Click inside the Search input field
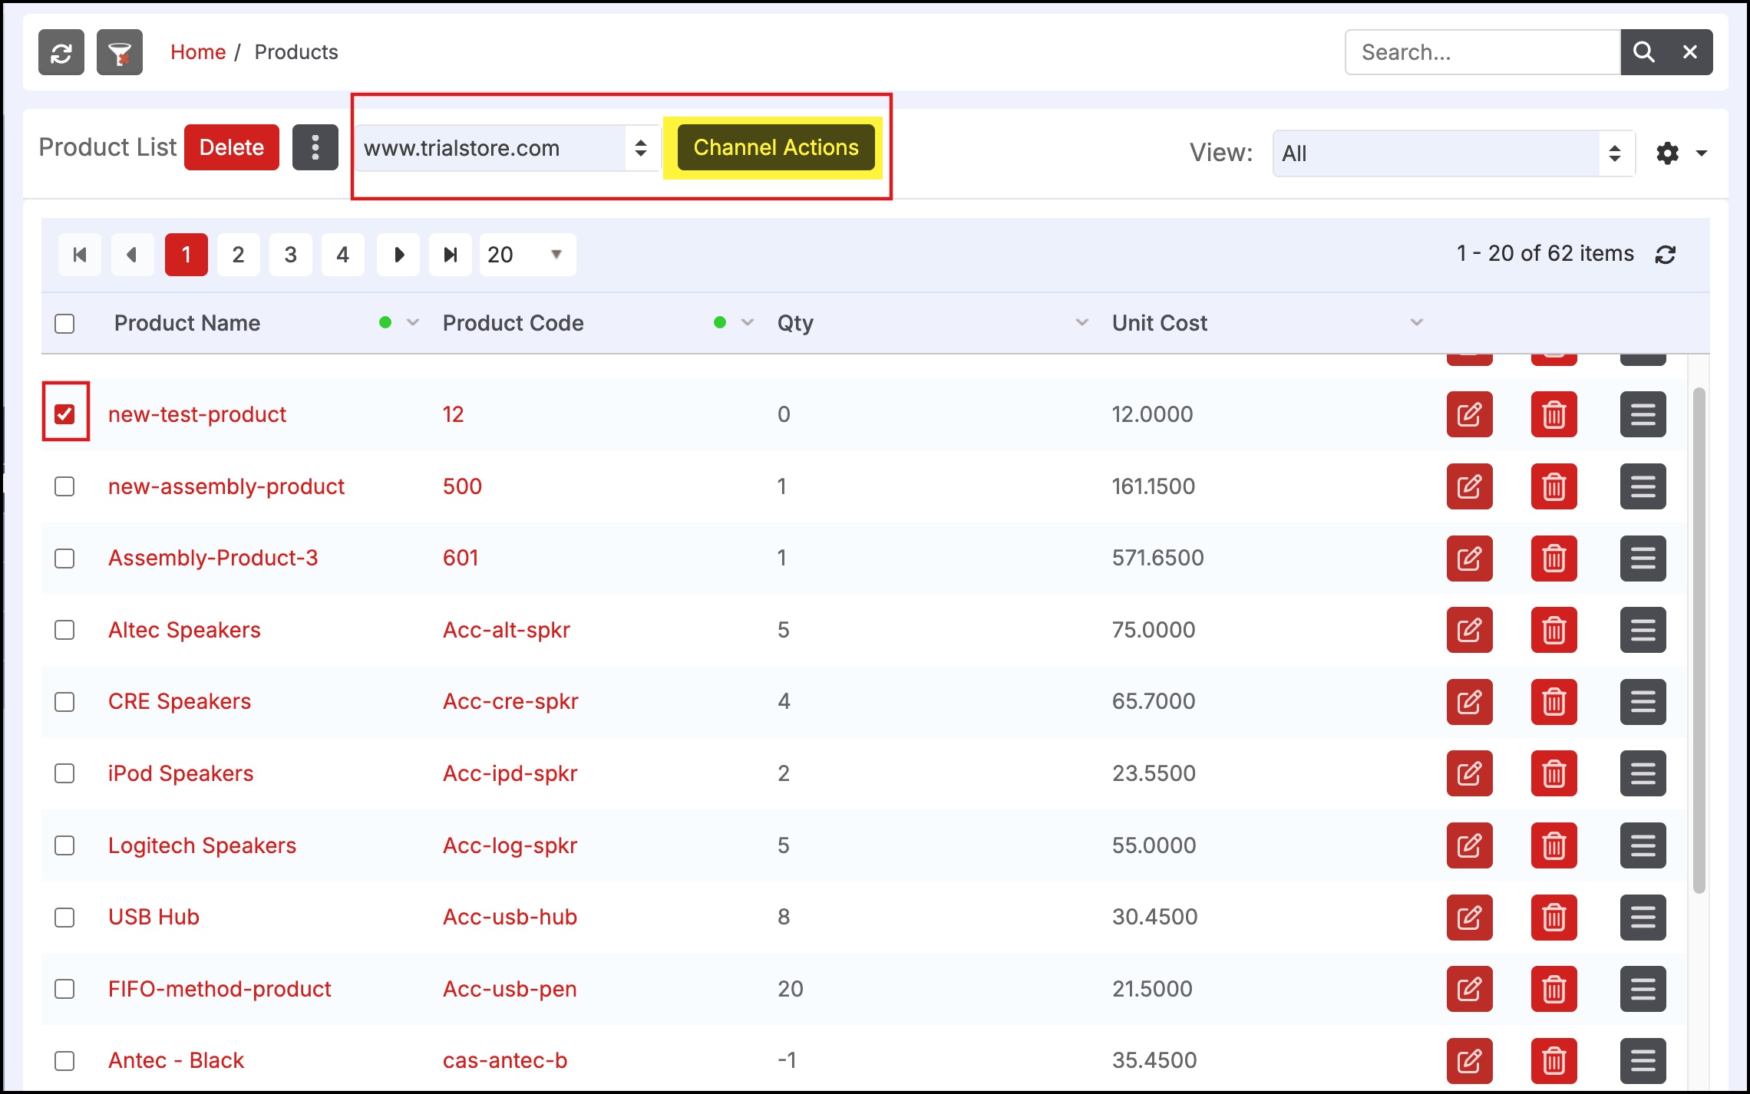This screenshot has width=1750, height=1094. (x=1481, y=52)
